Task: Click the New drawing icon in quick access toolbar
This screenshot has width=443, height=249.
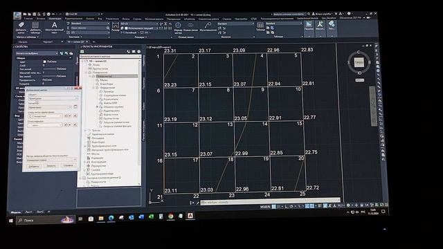Action: (x=25, y=14)
